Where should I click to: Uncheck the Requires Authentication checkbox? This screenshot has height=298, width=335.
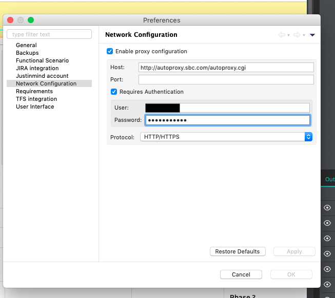114,92
